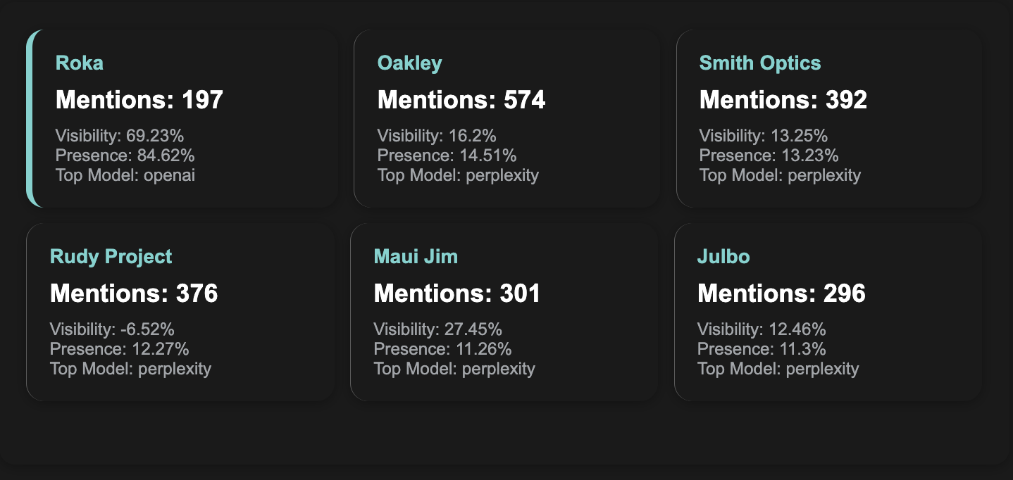
Task: Click Roka's Visibility 69.23% stat
Action: pyautogui.click(x=120, y=136)
